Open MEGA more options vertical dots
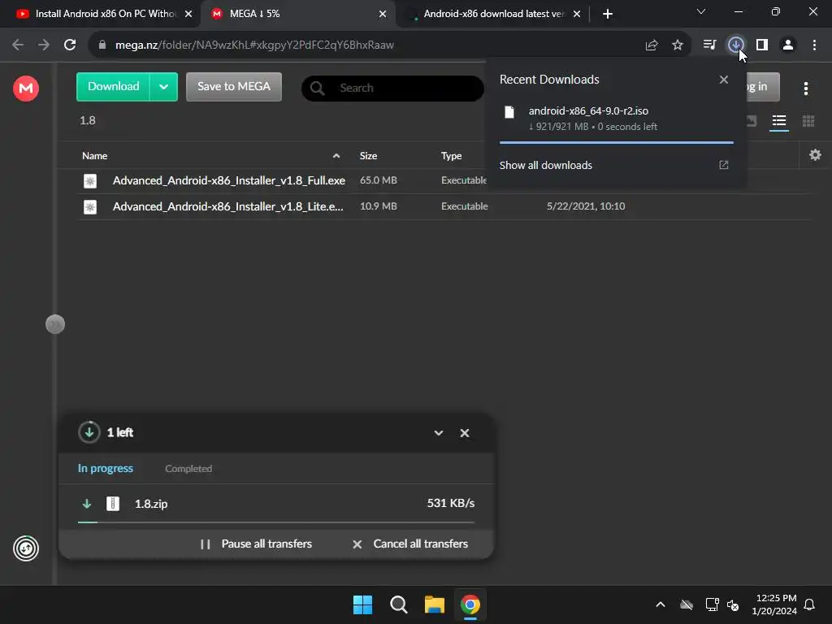Viewport: 832px width, 624px height. (x=805, y=88)
